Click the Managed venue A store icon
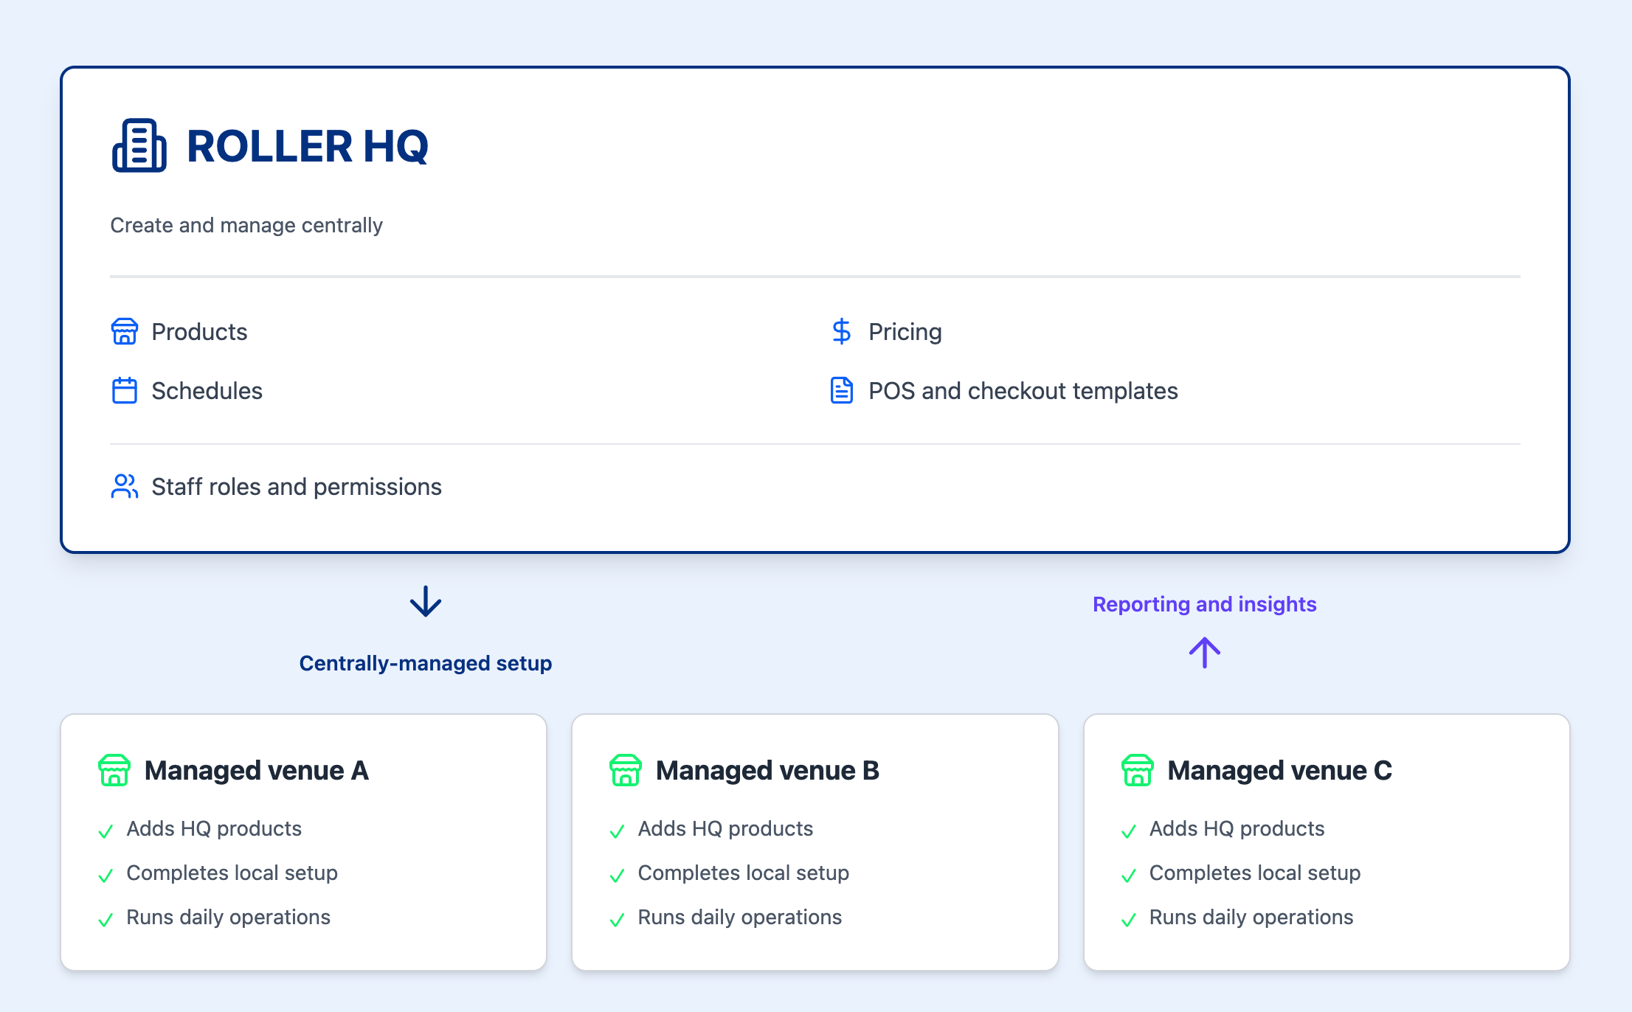The image size is (1632, 1012). [x=114, y=770]
